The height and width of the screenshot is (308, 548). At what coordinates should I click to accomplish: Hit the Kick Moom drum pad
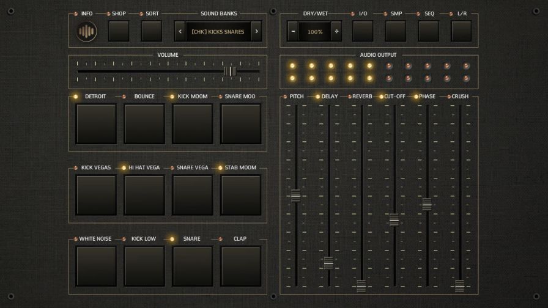[193, 124]
